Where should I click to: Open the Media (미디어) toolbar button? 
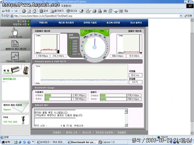[x=71, y=11]
